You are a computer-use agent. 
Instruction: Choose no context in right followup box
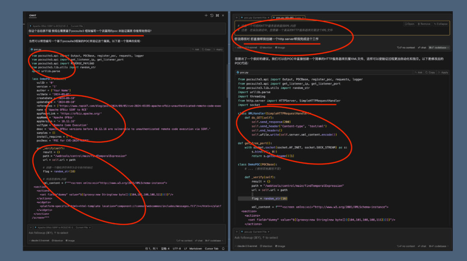406,246
